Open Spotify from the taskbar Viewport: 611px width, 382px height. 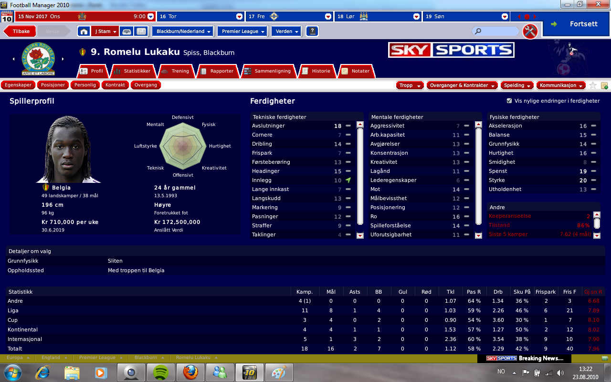click(160, 372)
